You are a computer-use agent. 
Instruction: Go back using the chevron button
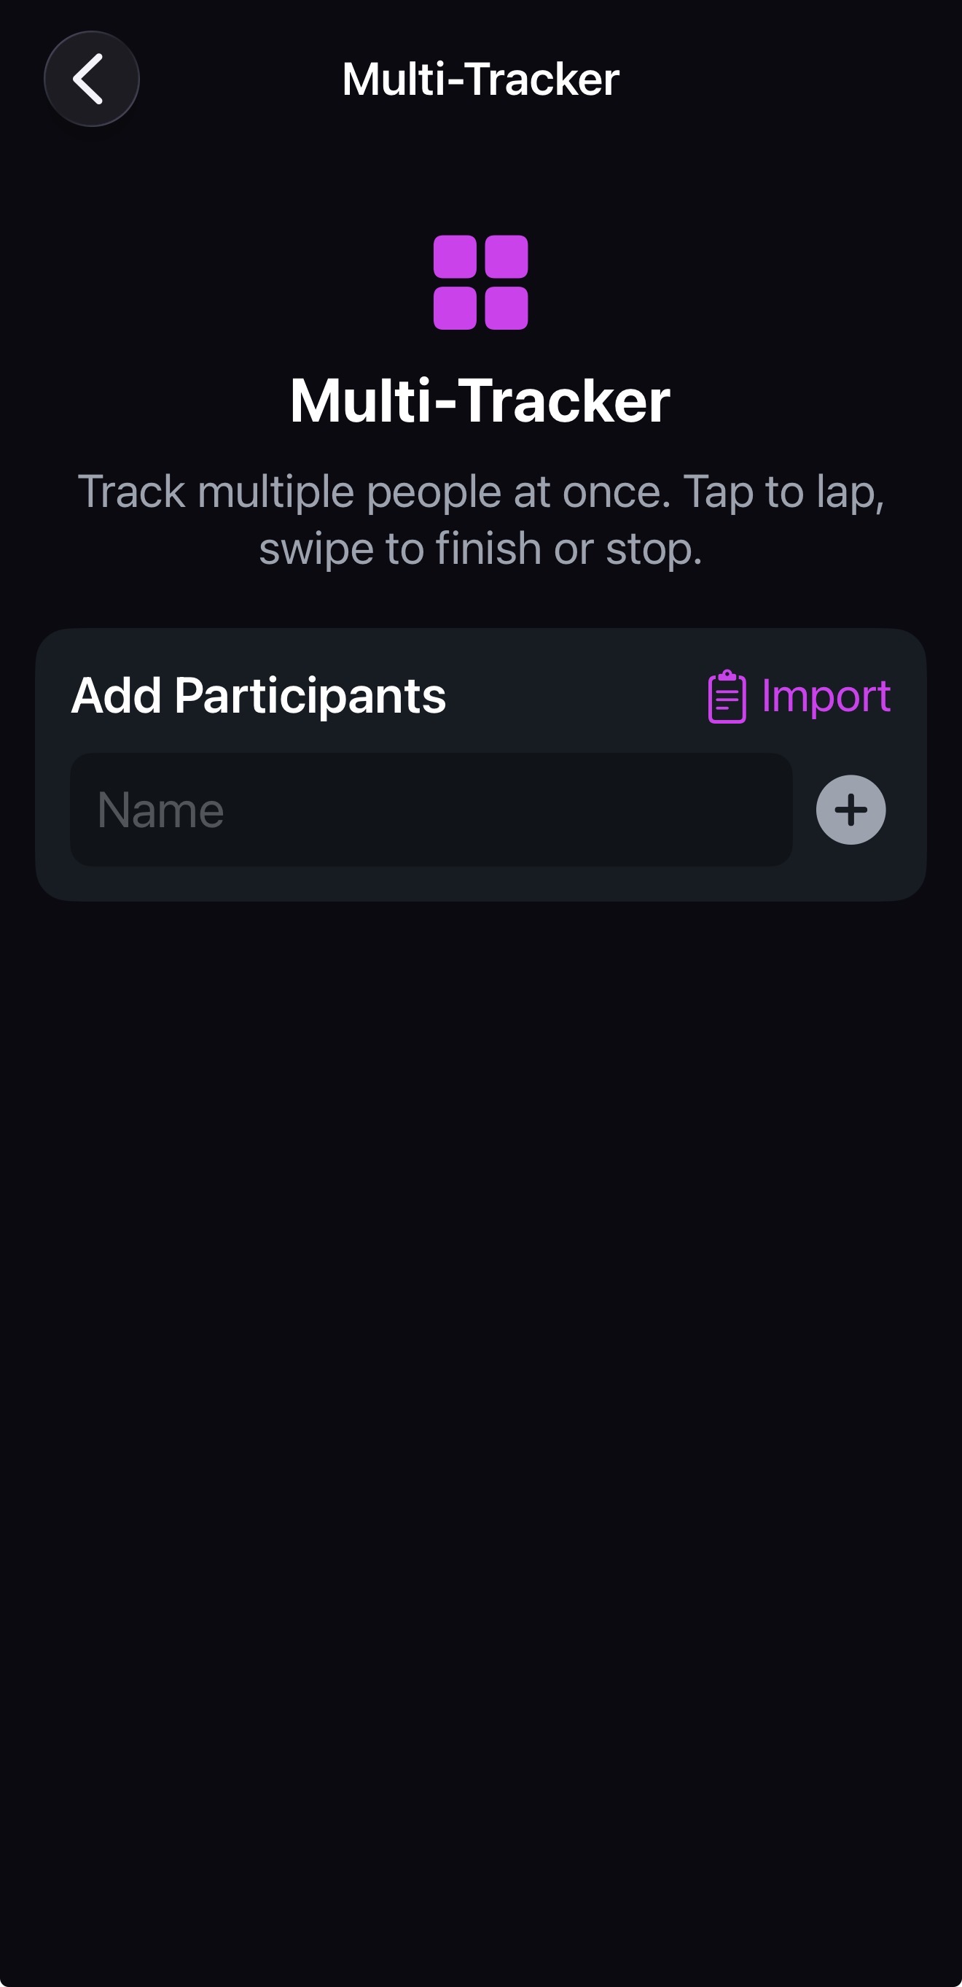click(x=91, y=79)
